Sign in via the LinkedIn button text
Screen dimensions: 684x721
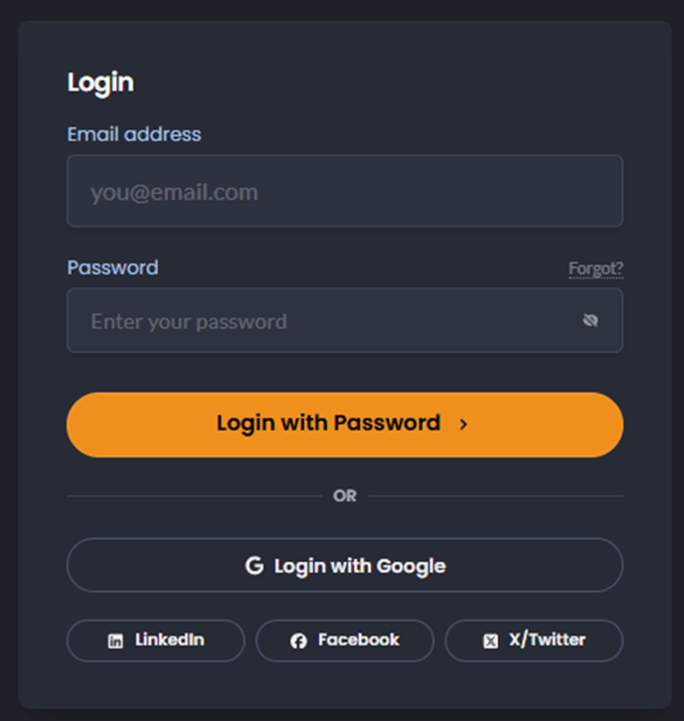tap(170, 639)
